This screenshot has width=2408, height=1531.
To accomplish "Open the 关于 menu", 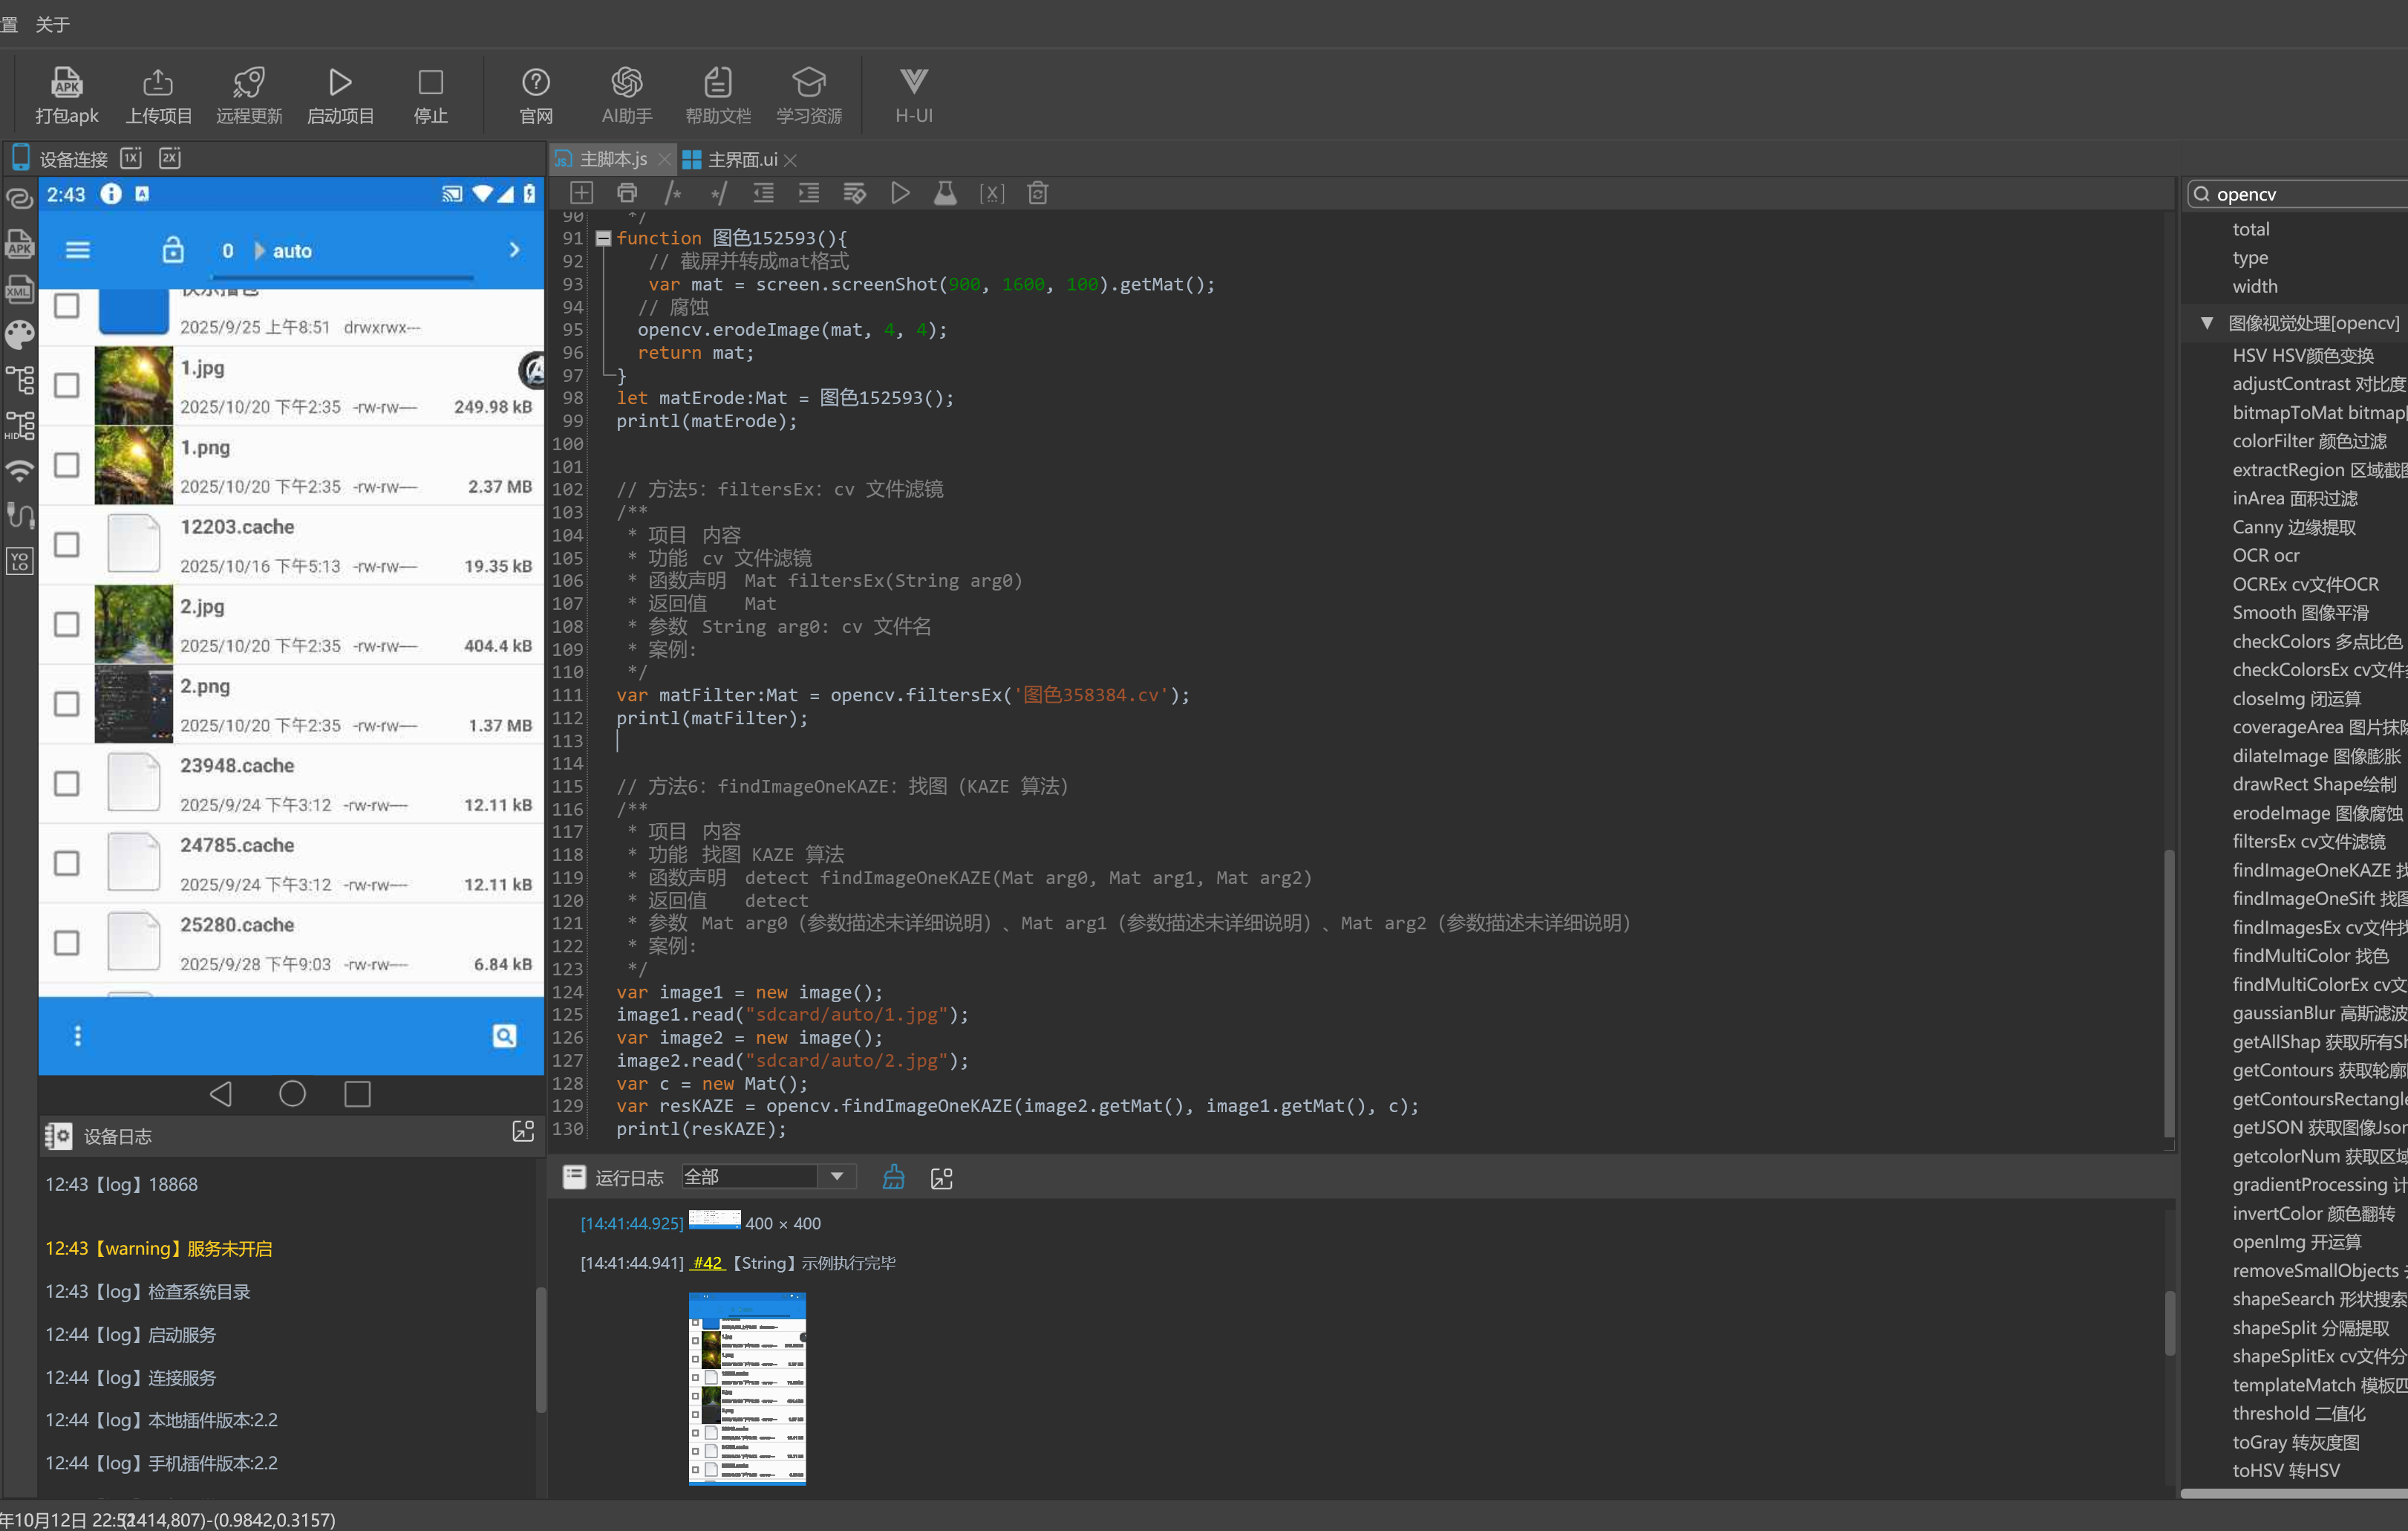I will [52, 24].
